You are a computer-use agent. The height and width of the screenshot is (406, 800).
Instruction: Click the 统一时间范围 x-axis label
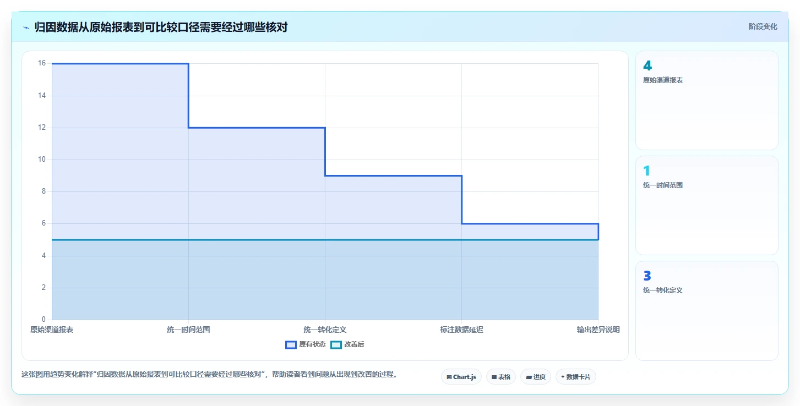[x=188, y=330]
